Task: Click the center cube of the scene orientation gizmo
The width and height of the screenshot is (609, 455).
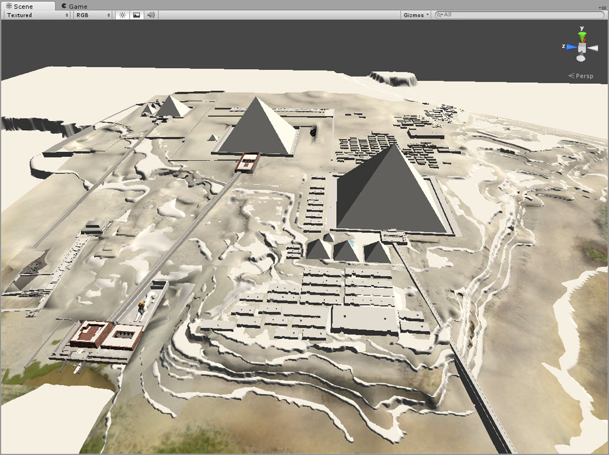Action: (582, 47)
